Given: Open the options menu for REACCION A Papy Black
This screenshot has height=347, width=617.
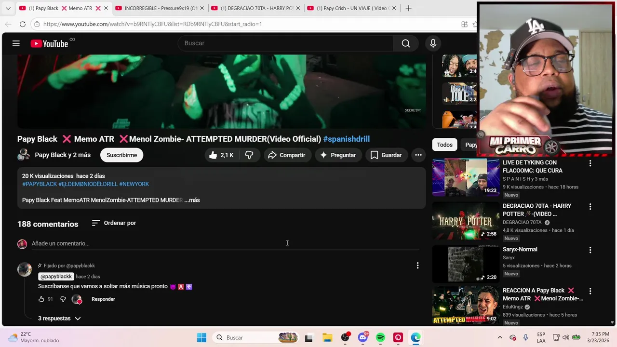Looking at the screenshot, I should (590, 292).
